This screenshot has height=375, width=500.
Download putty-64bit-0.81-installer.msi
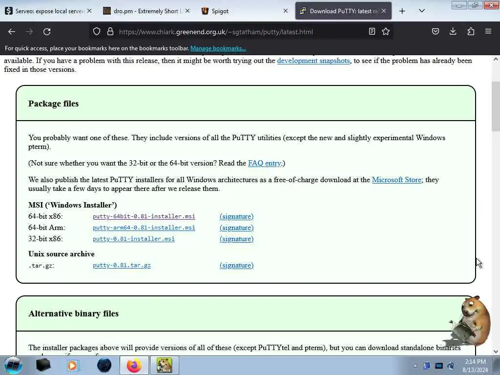tap(144, 216)
